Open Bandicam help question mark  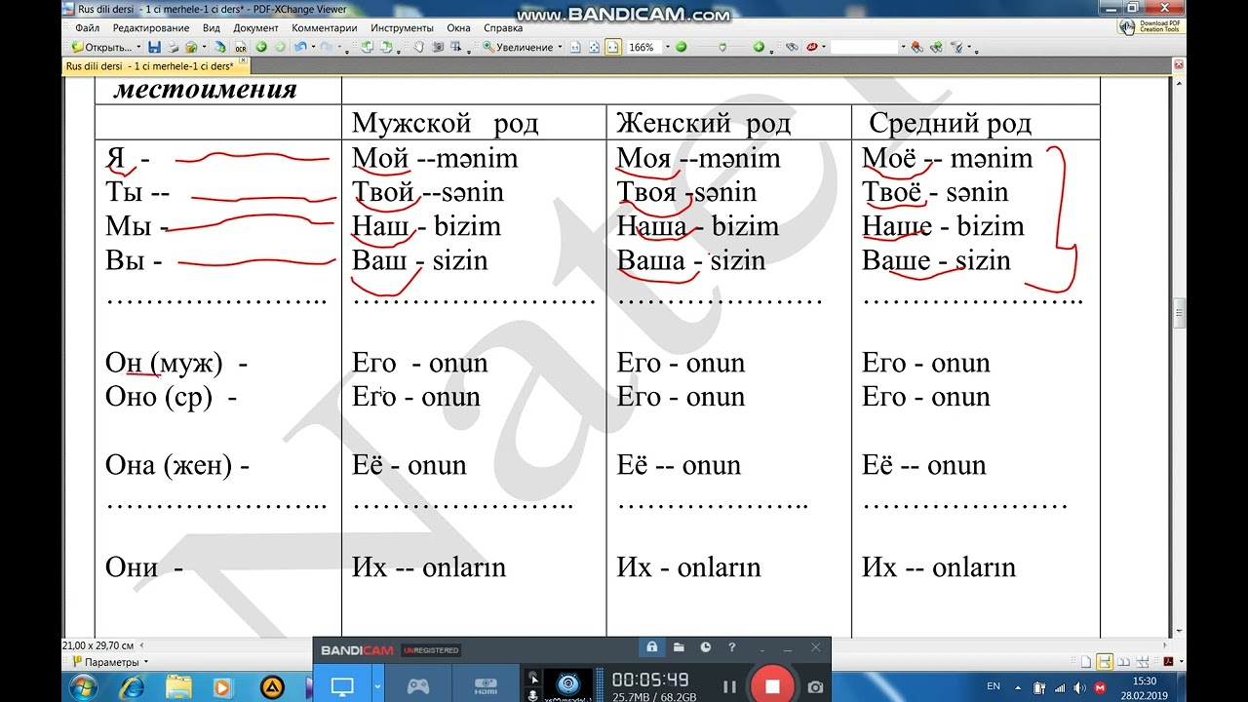click(x=731, y=646)
